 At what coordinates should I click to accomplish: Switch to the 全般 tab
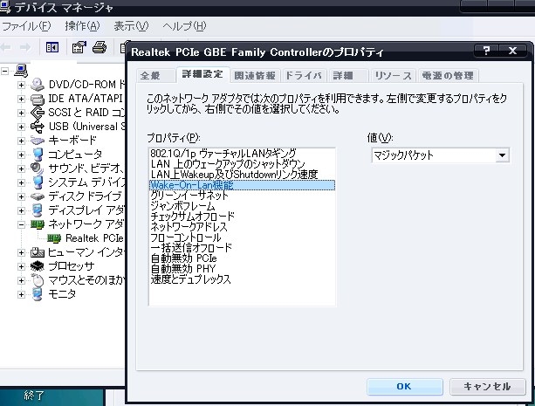155,75
